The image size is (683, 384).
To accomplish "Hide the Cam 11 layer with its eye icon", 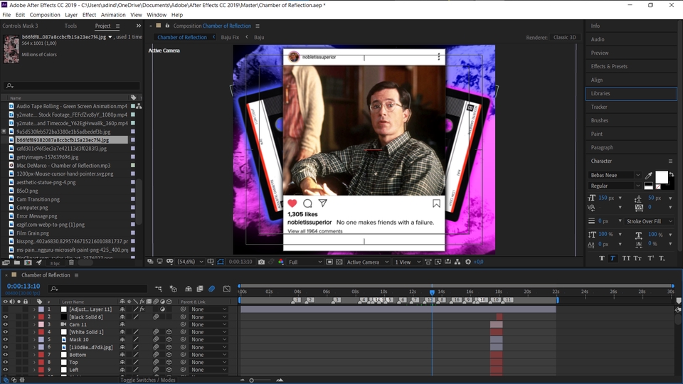I will [6, 324].
